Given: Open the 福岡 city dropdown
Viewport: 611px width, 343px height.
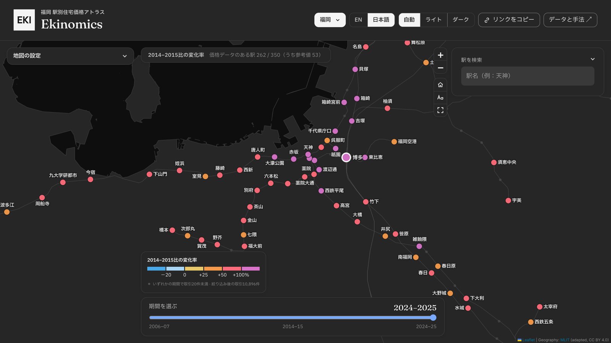Looking at the screenshot, I should (330, 20).
